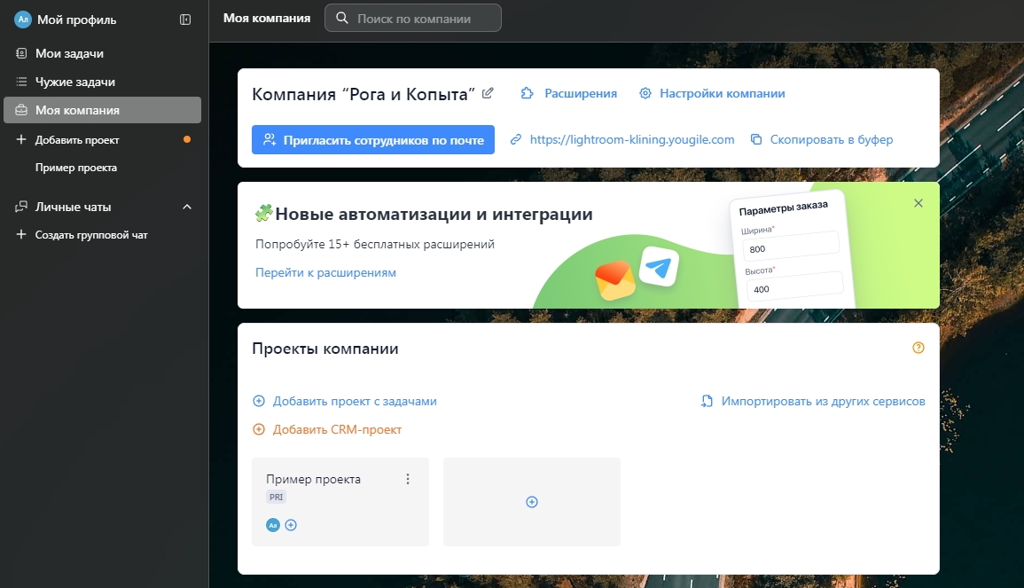Screen dimensions: 1024x588
Task: Click the invite people icon in blue button
Action: point(269,140)
